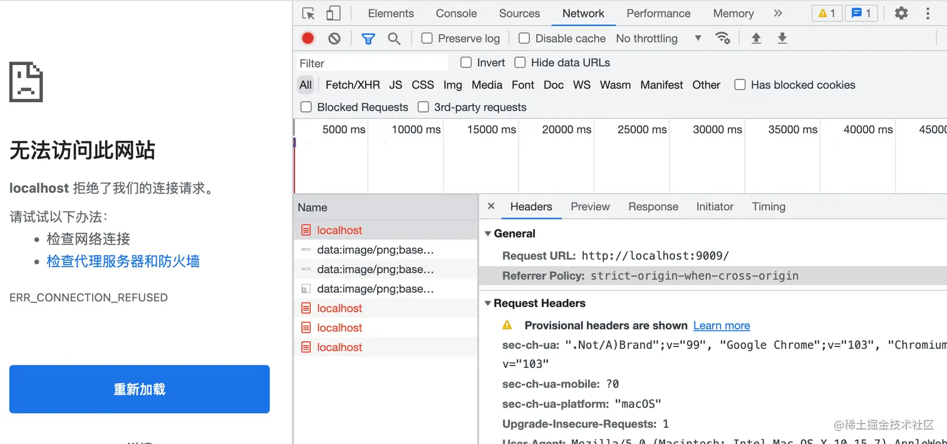Image resolution: width=947 pixels, height=444 pixels.
Task: Click the 重新加载 reload button
Action: click(140, 389)
